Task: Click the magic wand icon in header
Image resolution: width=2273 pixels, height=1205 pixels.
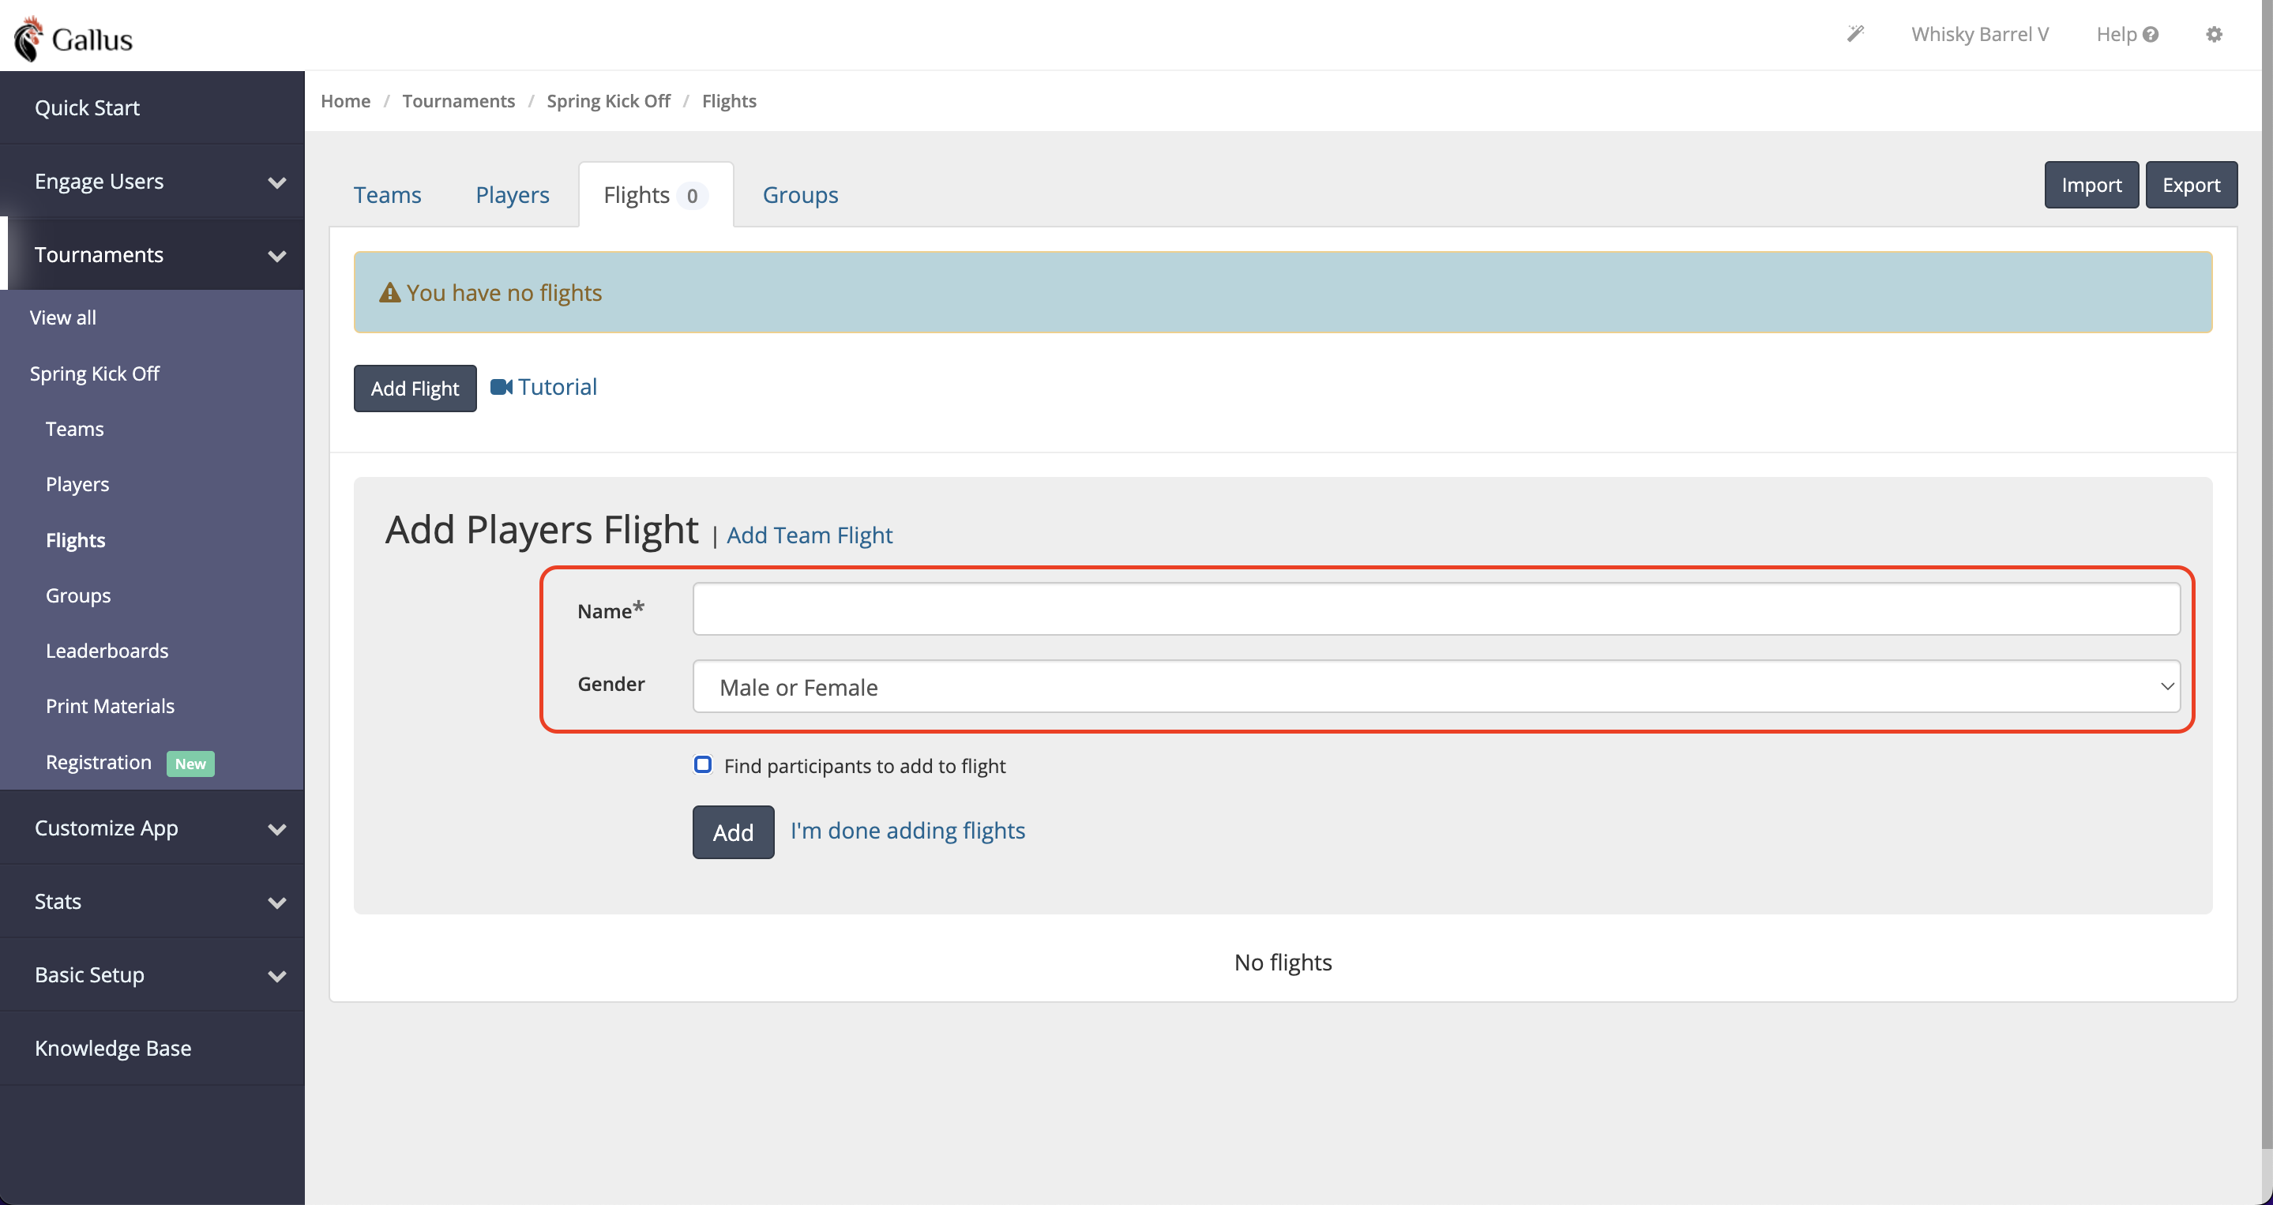Action: tap(1856, 35)
